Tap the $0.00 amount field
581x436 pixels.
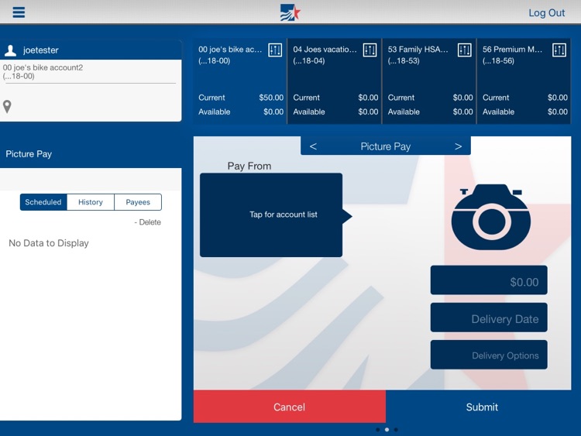click(489, 280)
